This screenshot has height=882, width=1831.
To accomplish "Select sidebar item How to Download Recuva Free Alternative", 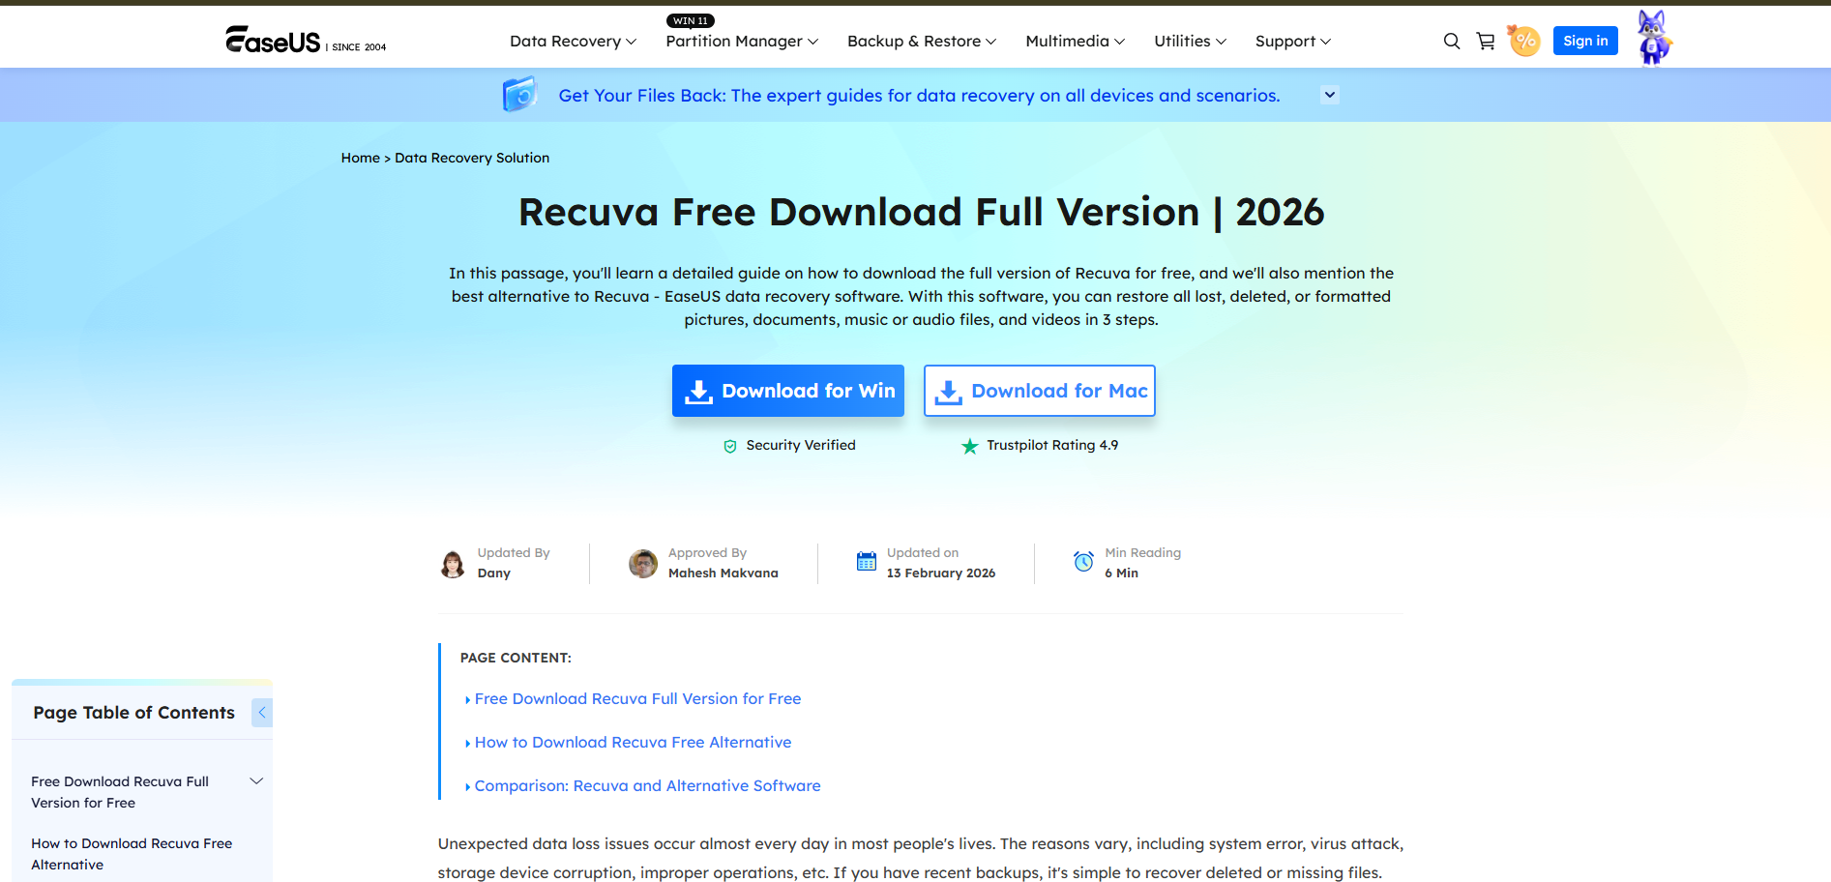I will click(132, 854).
